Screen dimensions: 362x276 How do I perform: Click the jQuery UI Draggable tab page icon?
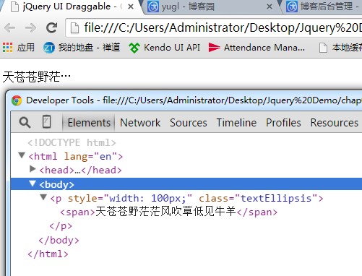(x=15, y=7)
